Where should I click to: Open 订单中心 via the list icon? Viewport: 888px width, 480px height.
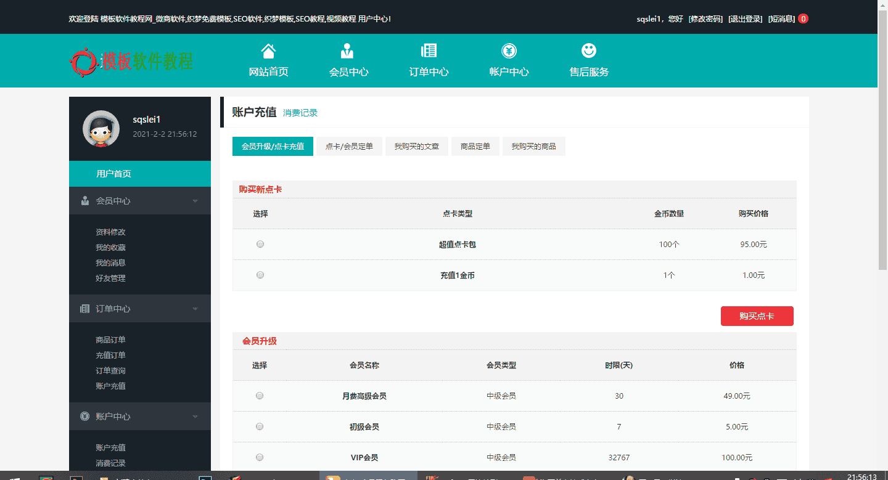tap(429, 51)
